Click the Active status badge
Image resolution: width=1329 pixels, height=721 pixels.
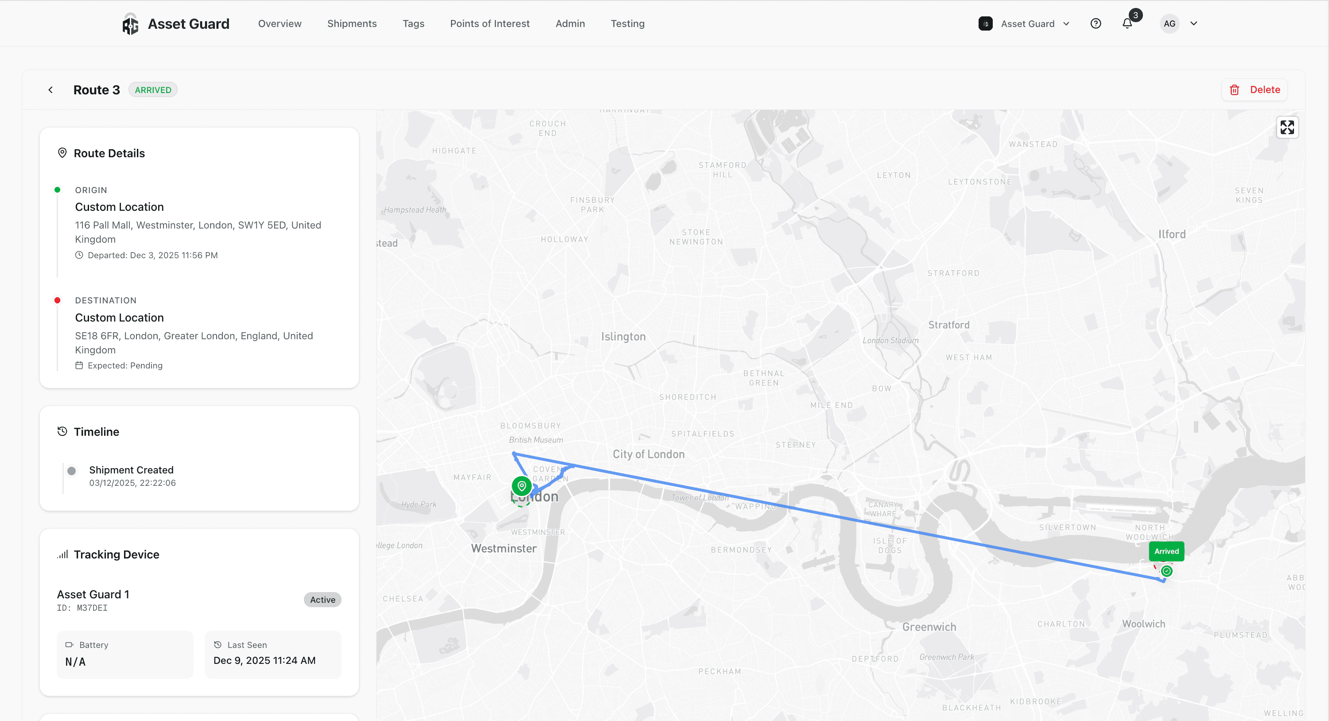(x=322, y=599)
